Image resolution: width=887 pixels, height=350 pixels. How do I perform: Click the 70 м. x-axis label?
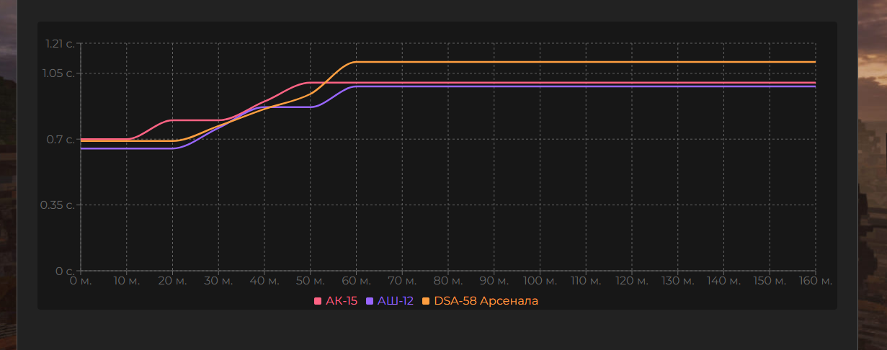(402, 280)
